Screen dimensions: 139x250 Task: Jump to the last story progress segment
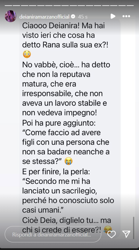(130, 6)
